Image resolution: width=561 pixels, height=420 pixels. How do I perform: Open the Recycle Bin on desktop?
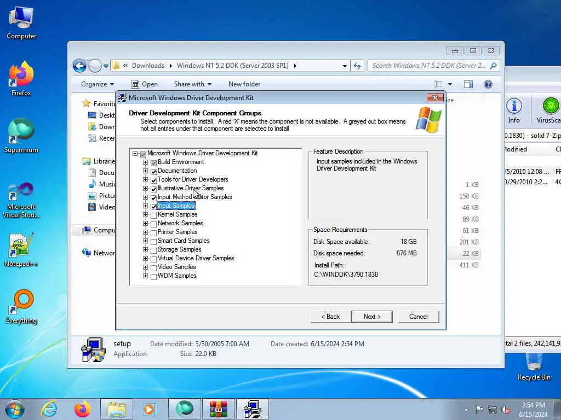534,367
